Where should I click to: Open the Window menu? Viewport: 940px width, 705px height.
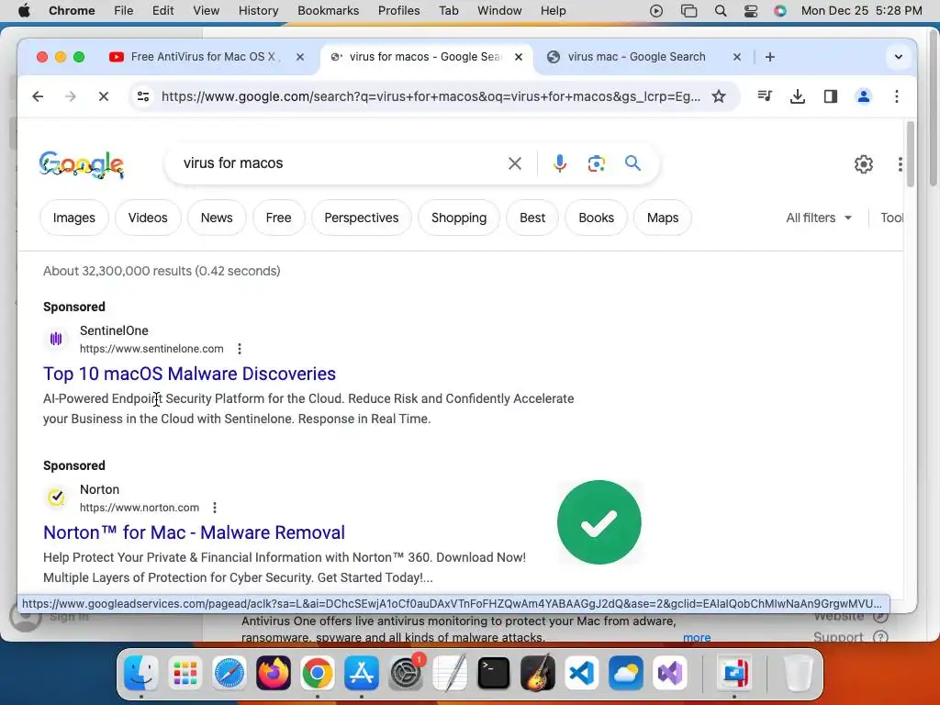click(499, 10)
